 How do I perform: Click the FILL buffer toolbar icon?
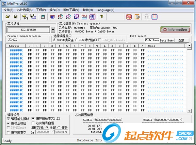click(x=84, y=17)
